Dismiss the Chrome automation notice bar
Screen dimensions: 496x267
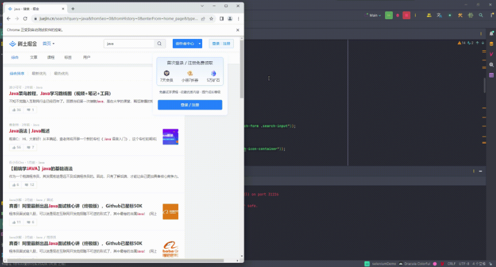click(238, 30)
